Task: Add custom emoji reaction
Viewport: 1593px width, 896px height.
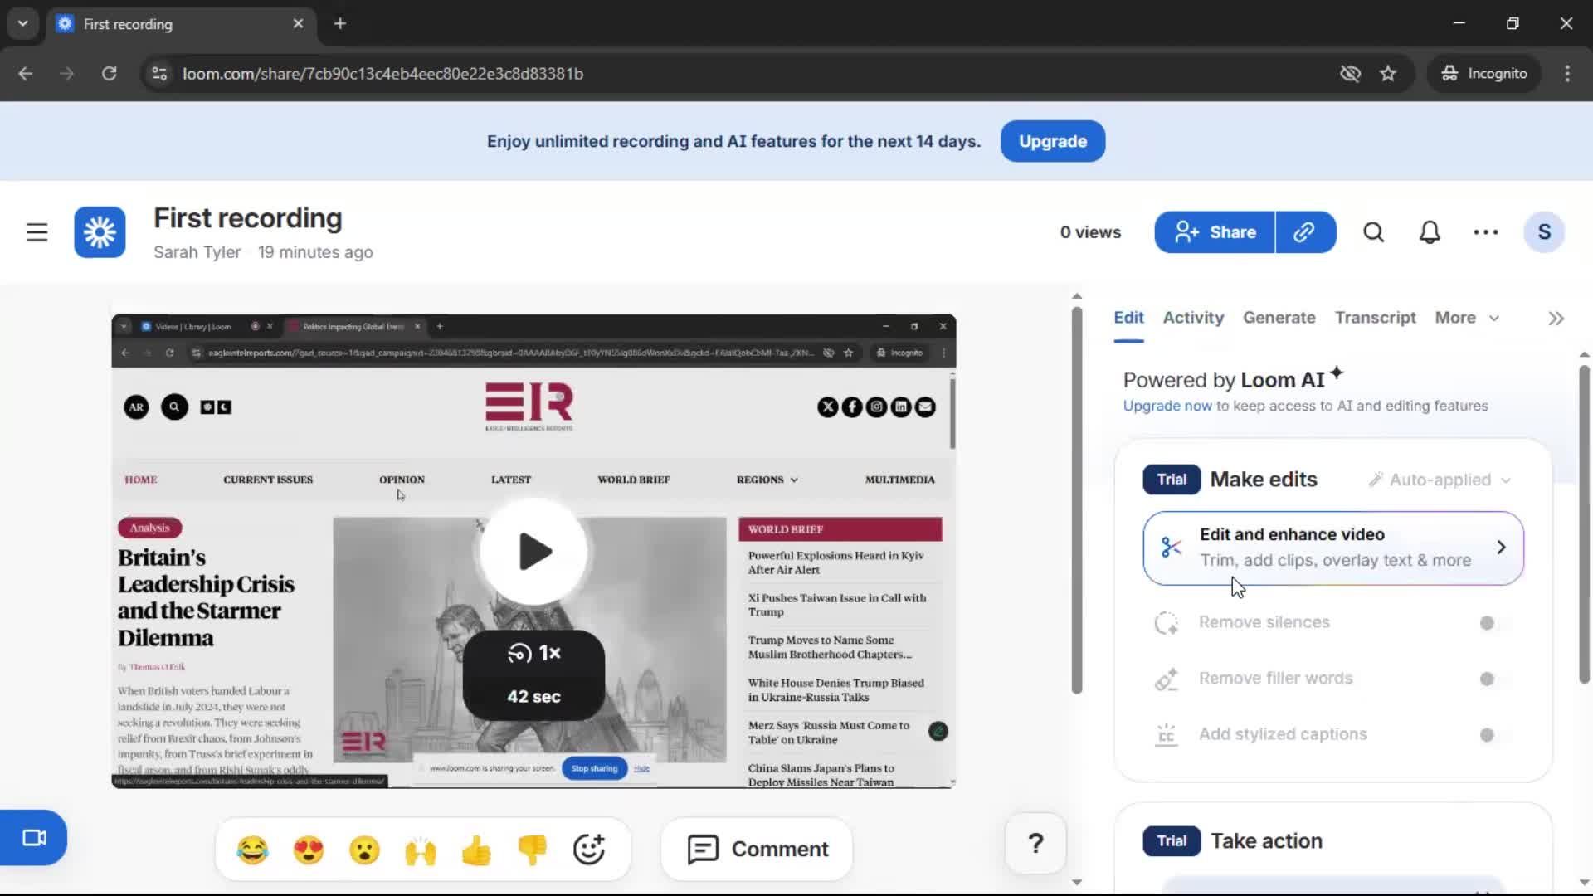Action: [588, 849]
